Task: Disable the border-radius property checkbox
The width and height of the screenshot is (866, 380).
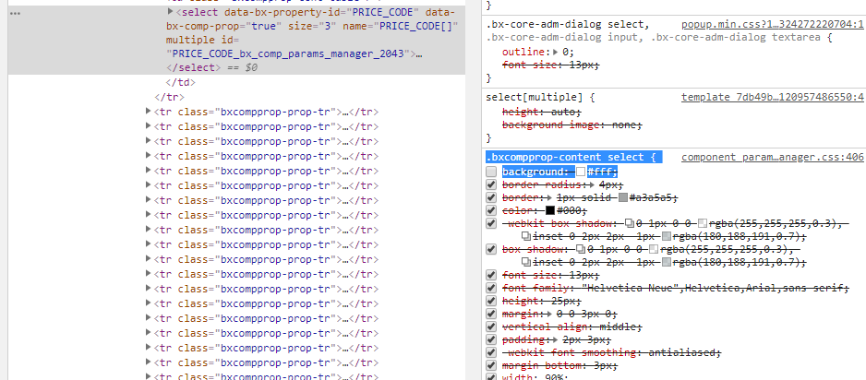Action: pyautogui.click(x=491, y=184)
